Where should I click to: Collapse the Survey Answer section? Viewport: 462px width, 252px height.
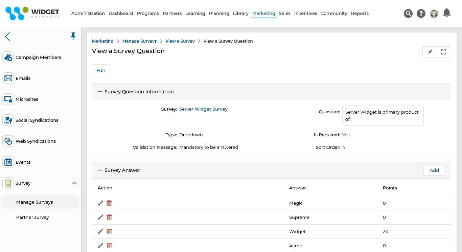pos(99,170)
